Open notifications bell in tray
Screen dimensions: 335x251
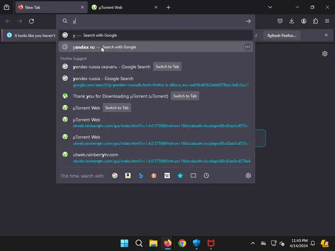[313, 243]
